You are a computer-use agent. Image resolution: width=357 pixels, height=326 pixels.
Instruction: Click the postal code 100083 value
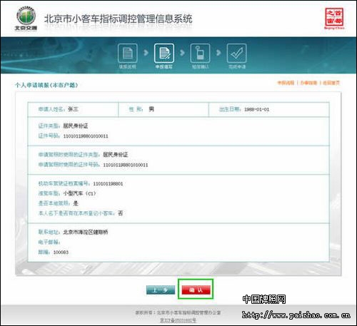pos(61,253)
